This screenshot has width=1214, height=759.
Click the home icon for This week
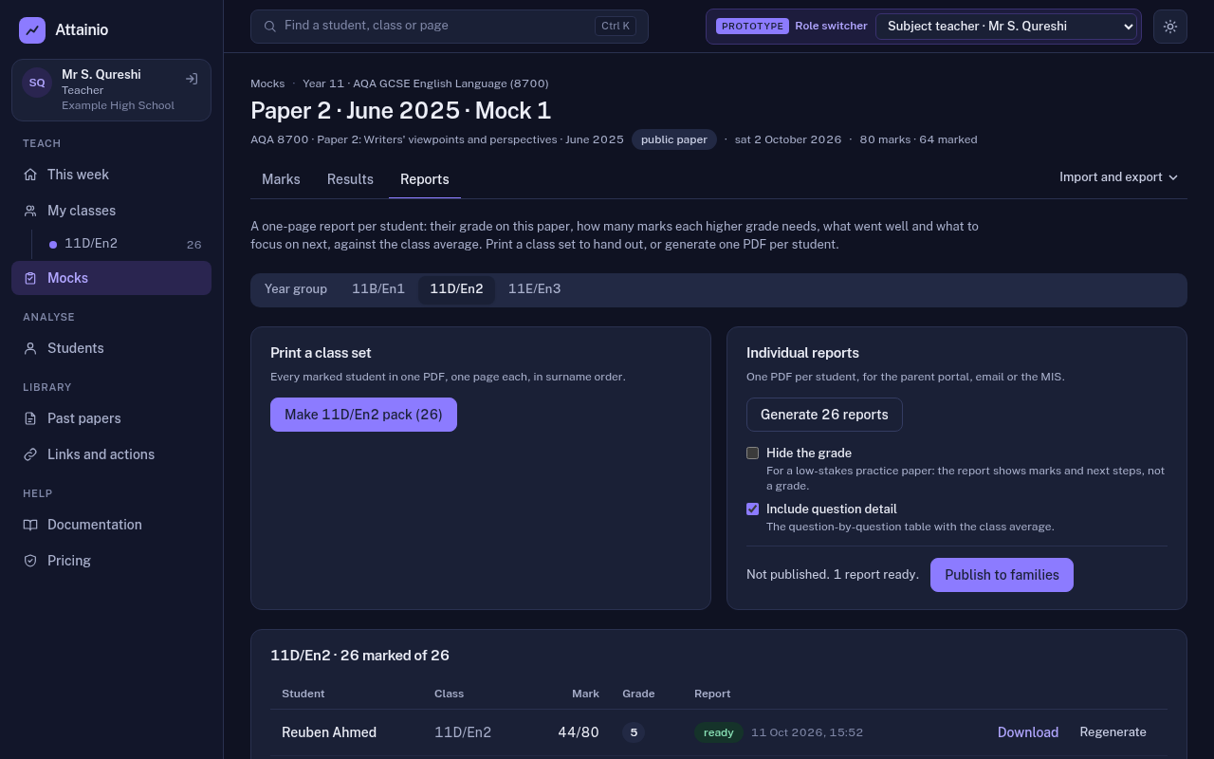[x=30, y=175]
